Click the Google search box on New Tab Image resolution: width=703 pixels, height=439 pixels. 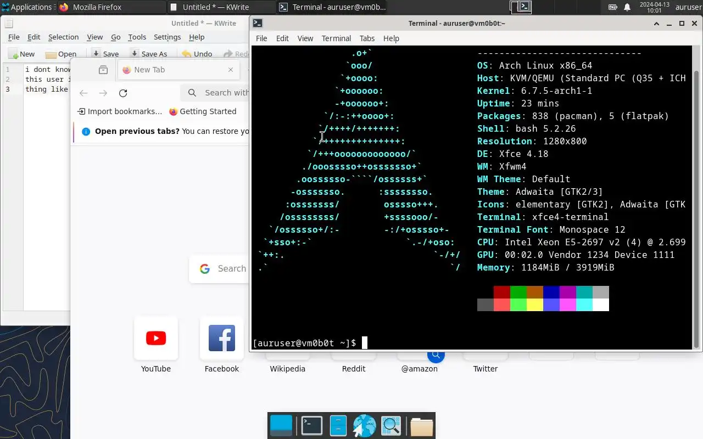pos(220,269)
